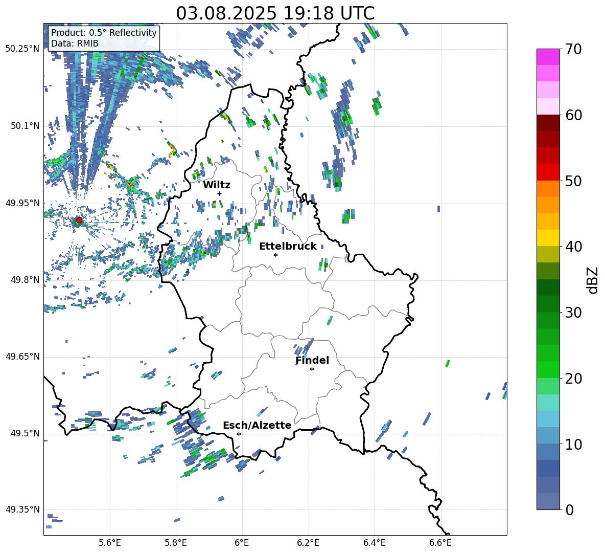Click the 6.6°E longitude tick label
The height and width of the screenshot is (553, 605).
[440, 543]
